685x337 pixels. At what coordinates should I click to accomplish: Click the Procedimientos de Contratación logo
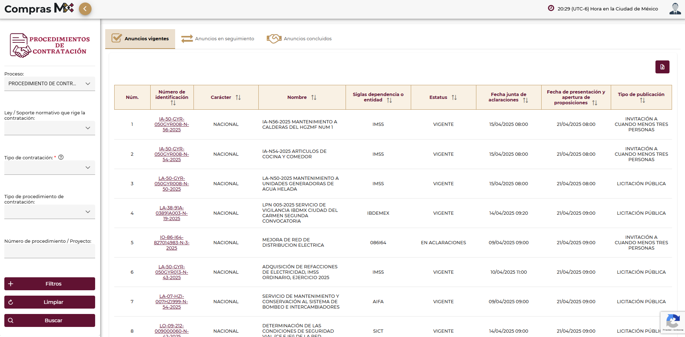click(50, 45)
